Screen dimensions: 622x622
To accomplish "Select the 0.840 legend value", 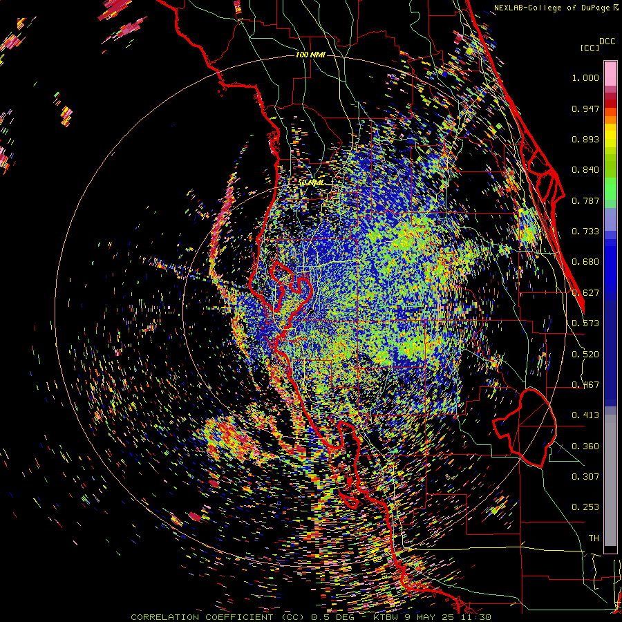I will (x=585, y=170).
